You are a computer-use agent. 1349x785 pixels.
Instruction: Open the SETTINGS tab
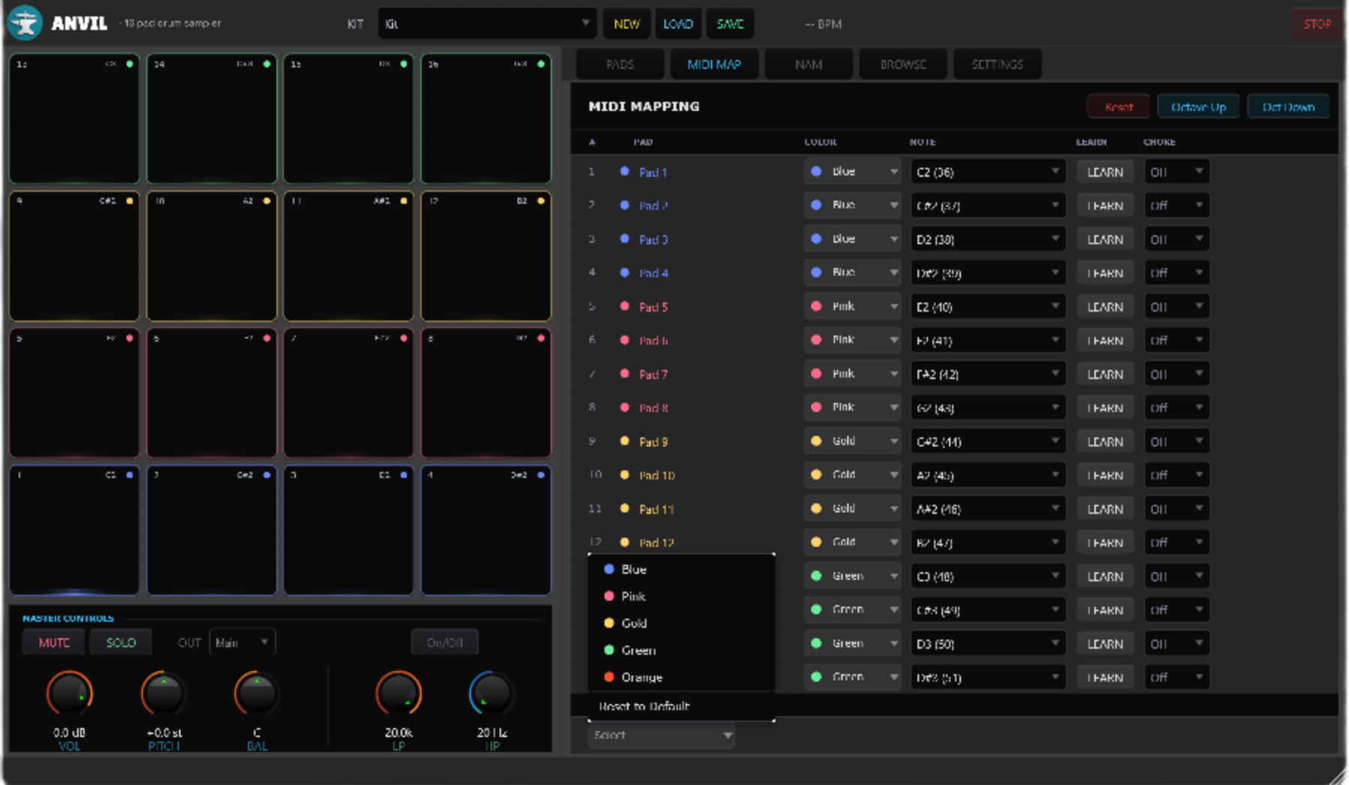(x=997, y=64)
